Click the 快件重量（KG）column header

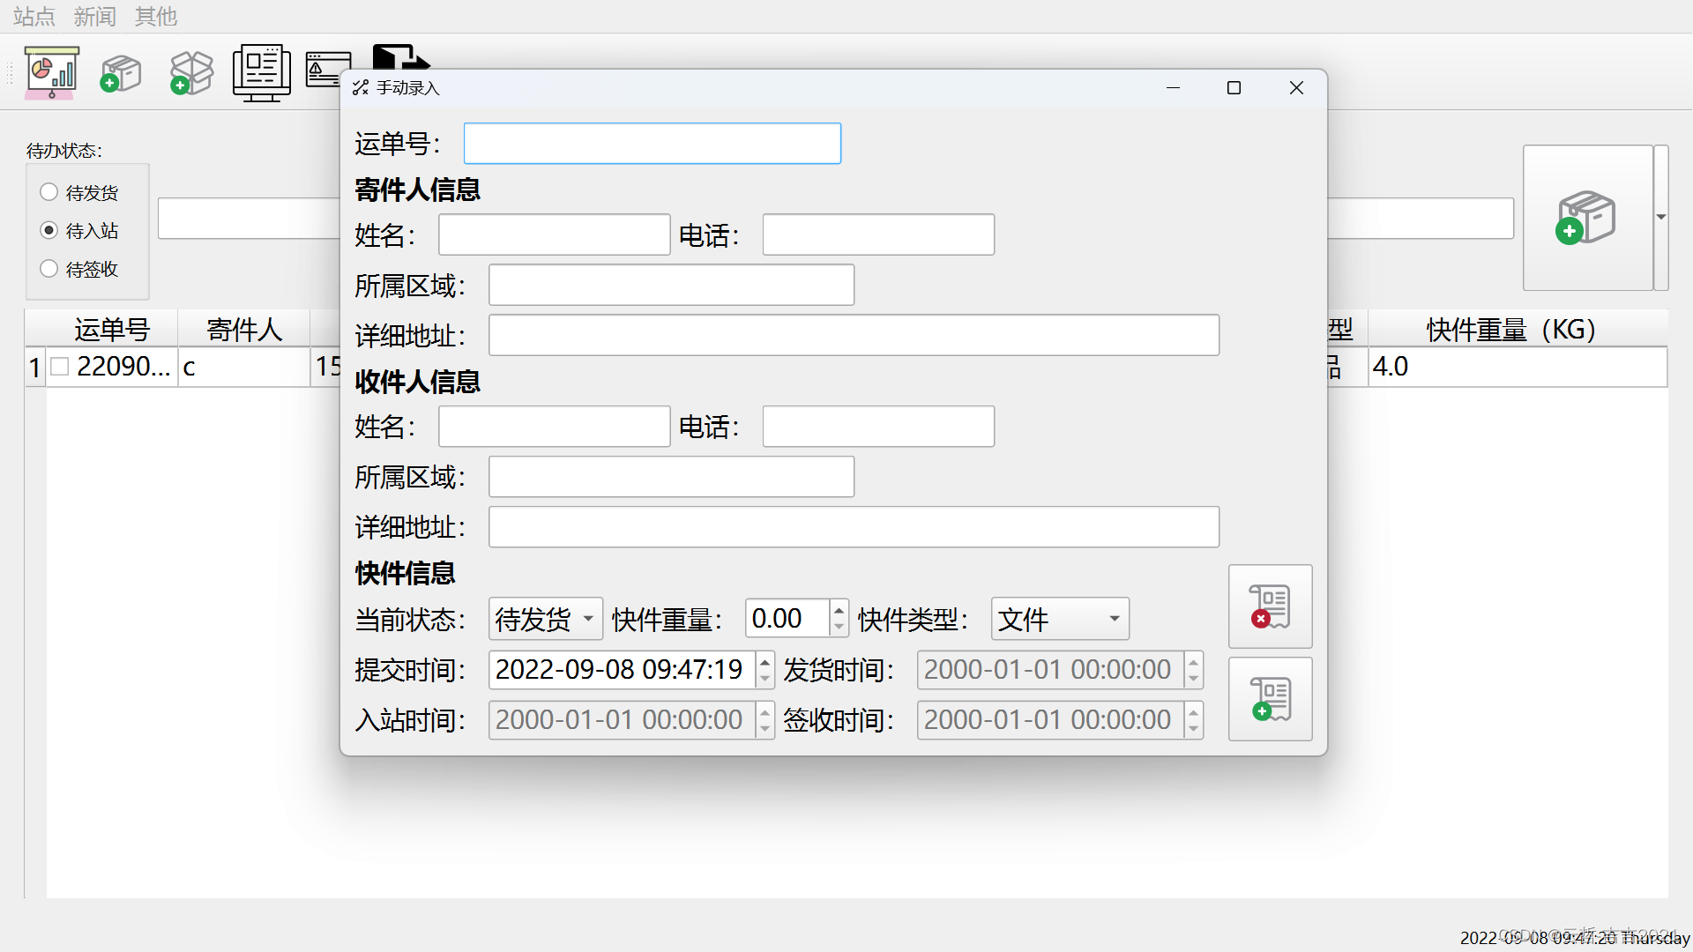[x=1517, y=329]
